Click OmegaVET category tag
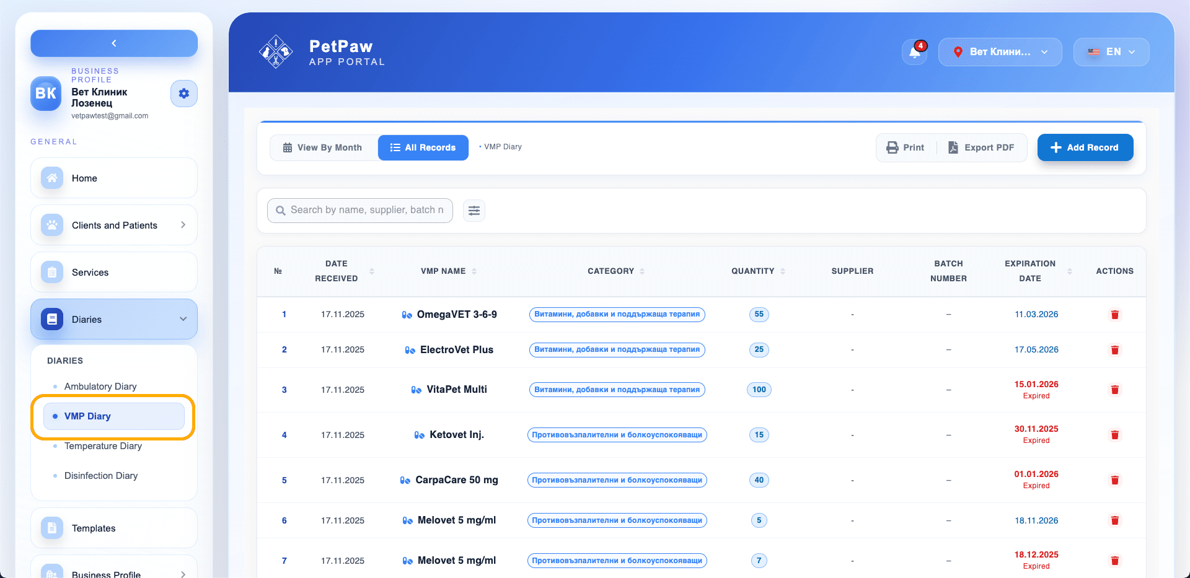The height and width of the screenshot is (578, 1190). [617, 315]
